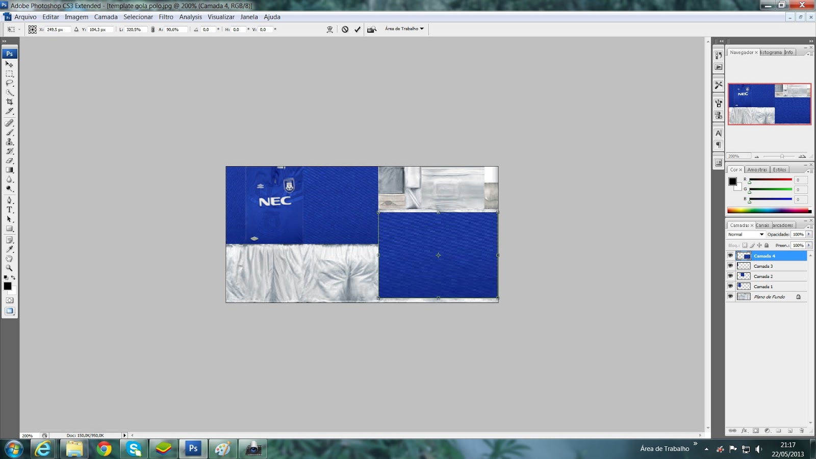Screen dimensions: 816x459
Task: Commit the transform with the checkmark
Action: 357,29
